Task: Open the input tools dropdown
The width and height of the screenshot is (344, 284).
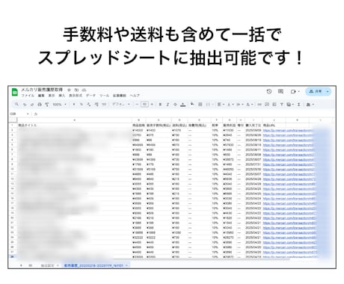Action: coord(310,105)
